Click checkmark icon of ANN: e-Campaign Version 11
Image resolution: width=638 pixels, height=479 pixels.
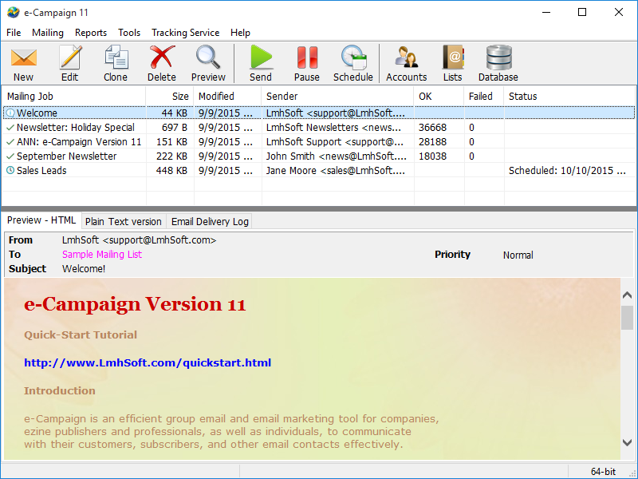(10, 142)
